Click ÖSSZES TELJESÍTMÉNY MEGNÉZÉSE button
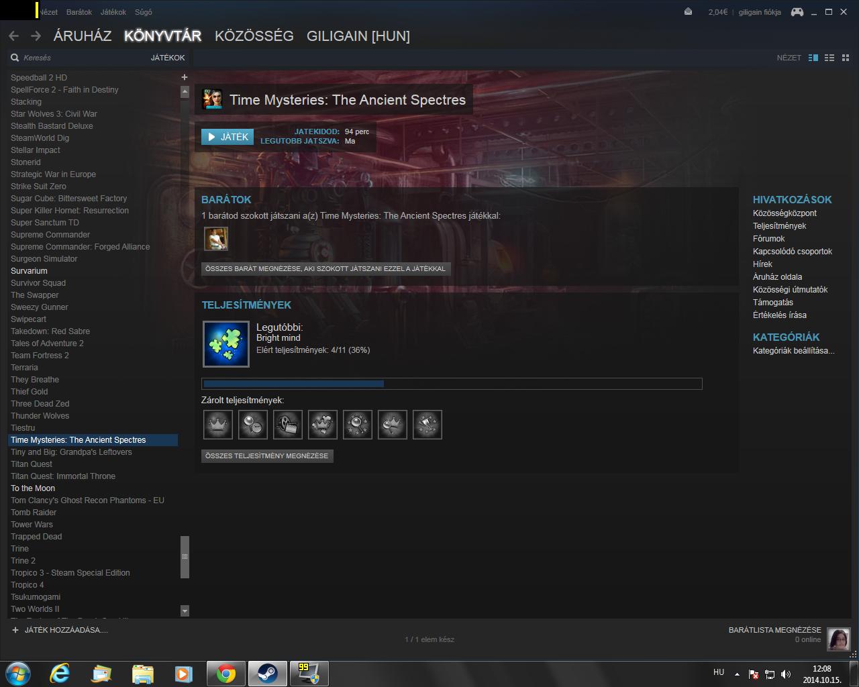Image resolution: width=859 pixels, height=687 pixels. coord(267,456)
